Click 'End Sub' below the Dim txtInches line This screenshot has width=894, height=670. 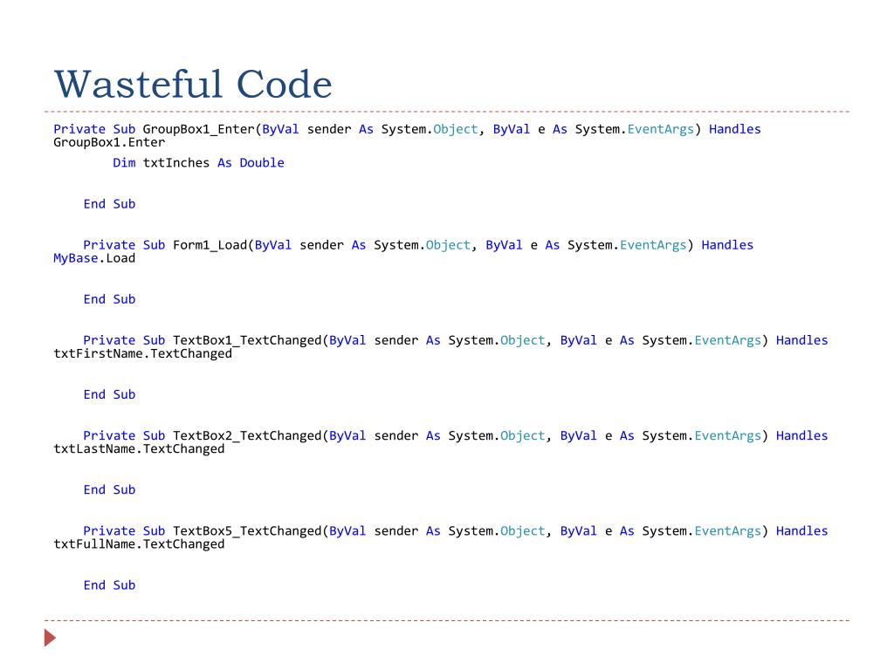pos(109,204)
